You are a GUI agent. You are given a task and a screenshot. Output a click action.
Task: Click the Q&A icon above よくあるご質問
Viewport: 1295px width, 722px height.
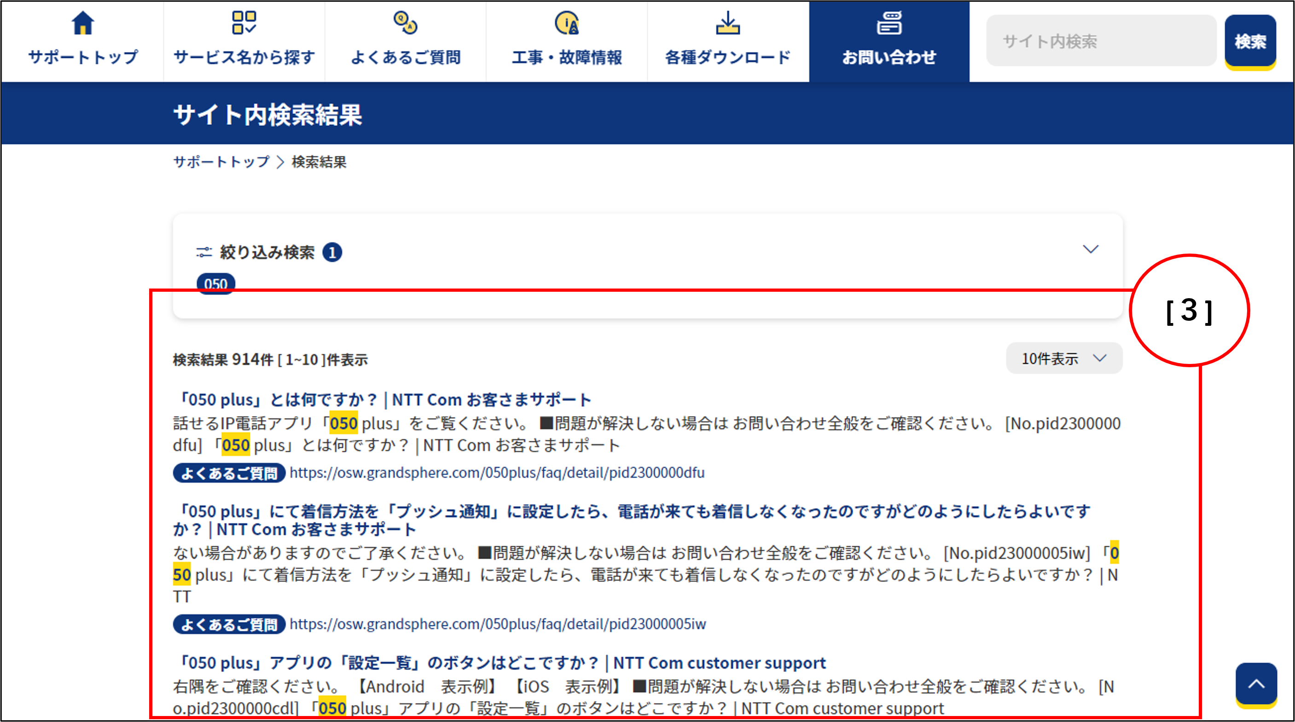click(405, 23)
